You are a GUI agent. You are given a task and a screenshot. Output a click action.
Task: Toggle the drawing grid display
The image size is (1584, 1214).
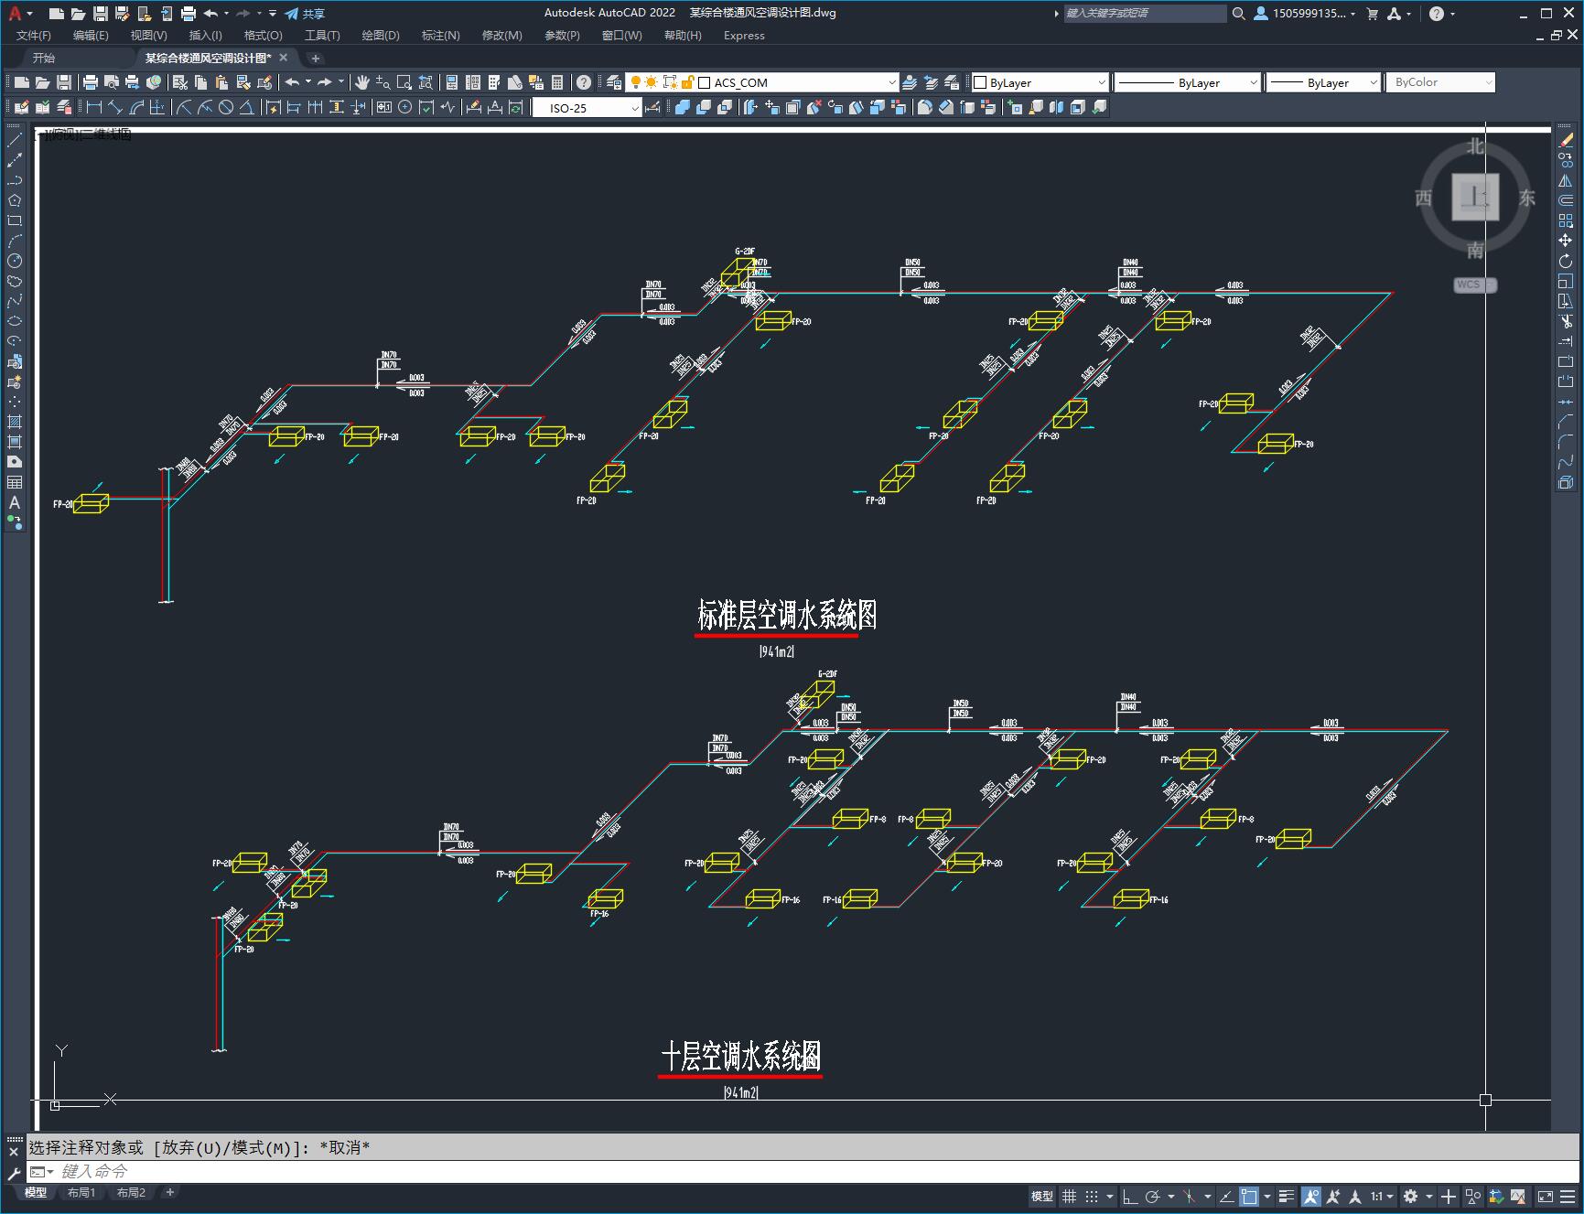coord(1069,1196)
